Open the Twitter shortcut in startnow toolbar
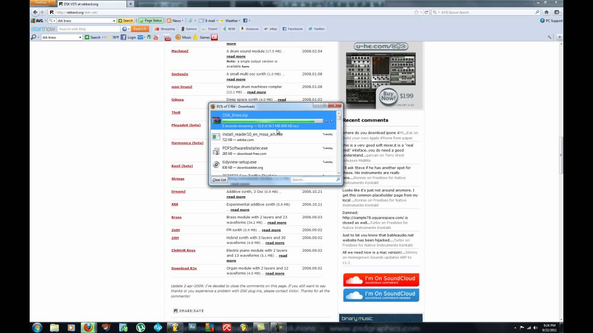Image resolution: width=593 pixels, height=333 pixels. pos(316,29)
